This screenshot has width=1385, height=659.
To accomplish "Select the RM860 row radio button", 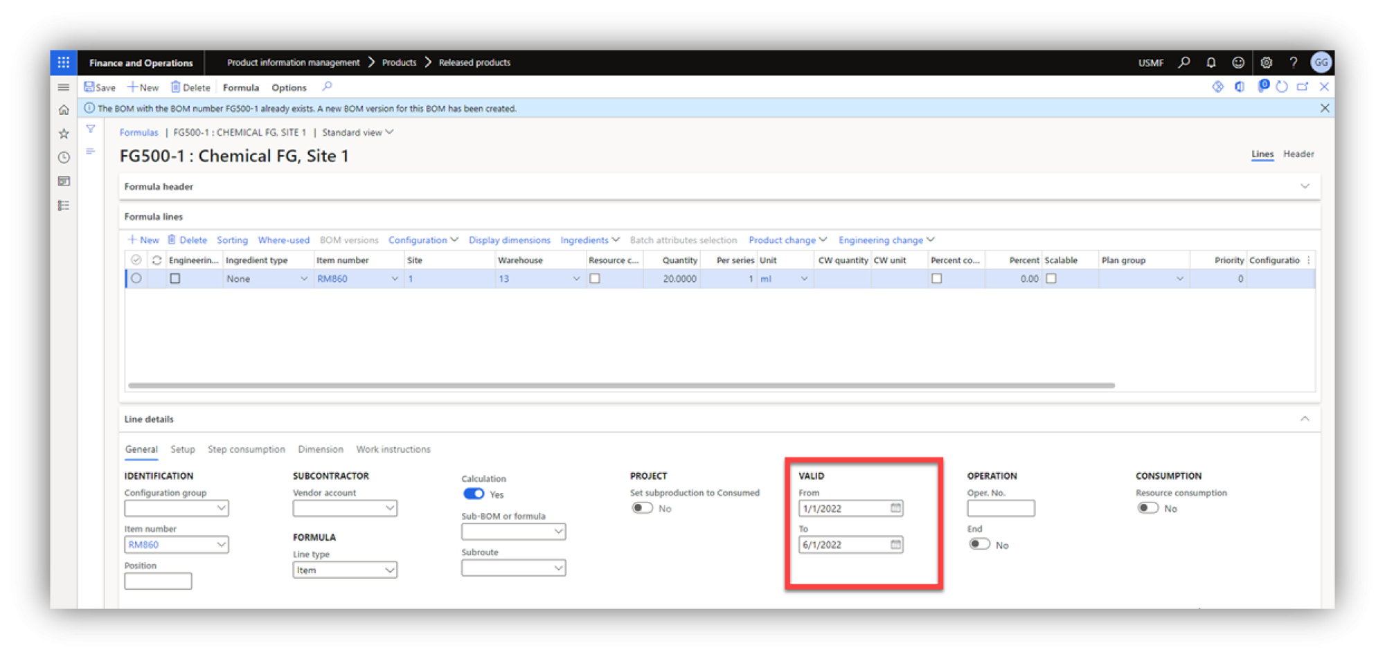I will pos(136,279).
